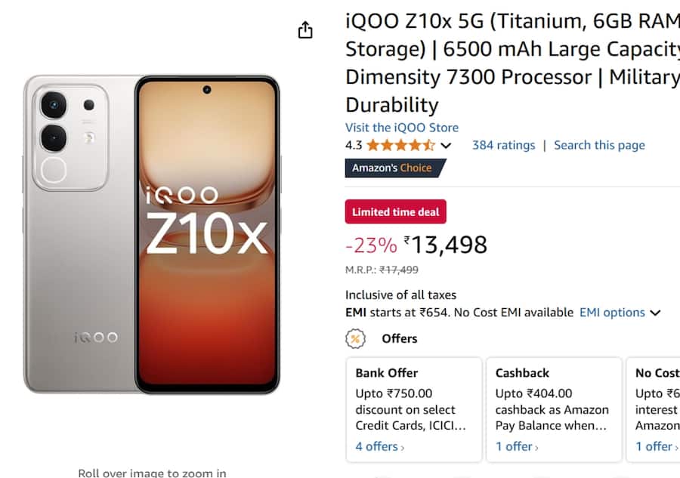Open the EMI options dropdown
Image resolution: width=680 pixels, height=478 pixels.
pos(620,312)
